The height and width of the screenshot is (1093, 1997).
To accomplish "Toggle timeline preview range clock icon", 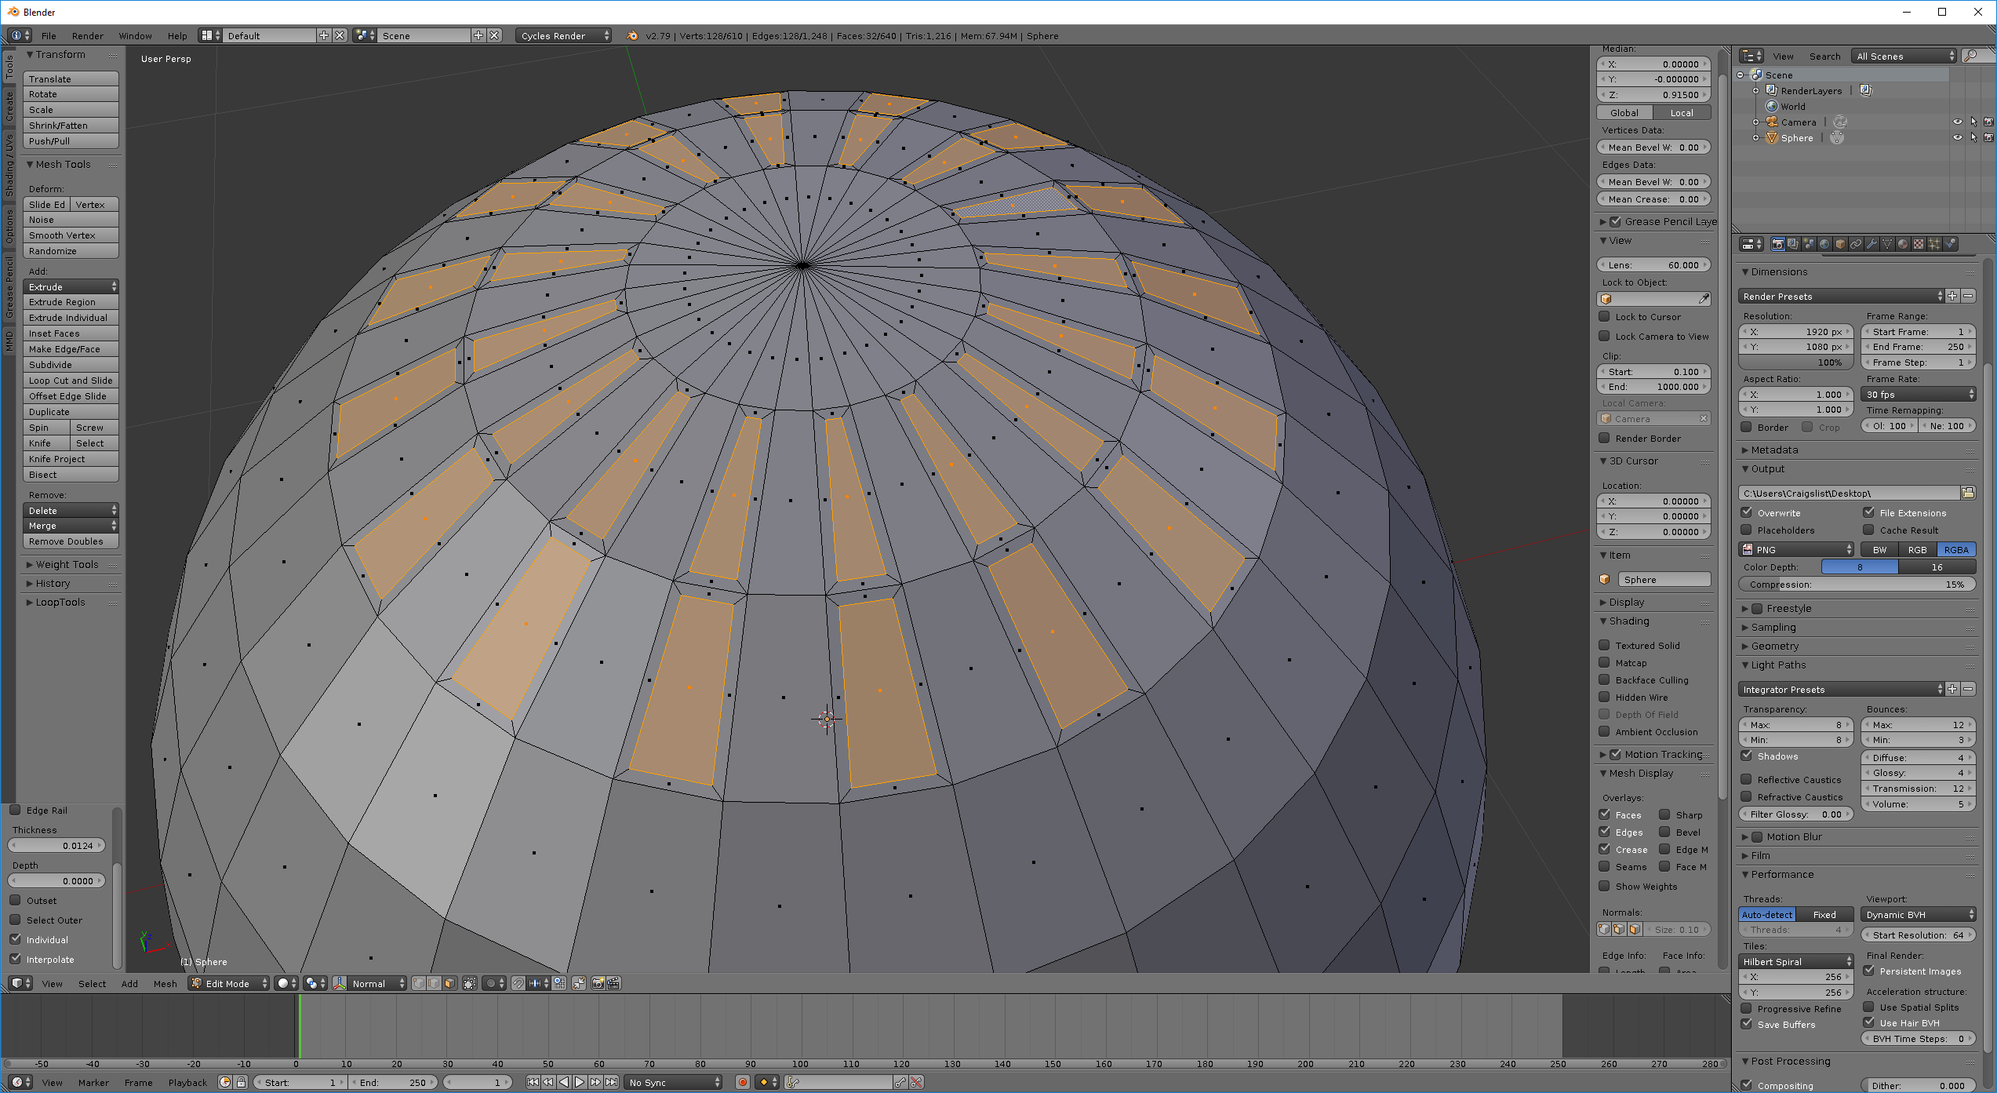I will click(225, 1082).
